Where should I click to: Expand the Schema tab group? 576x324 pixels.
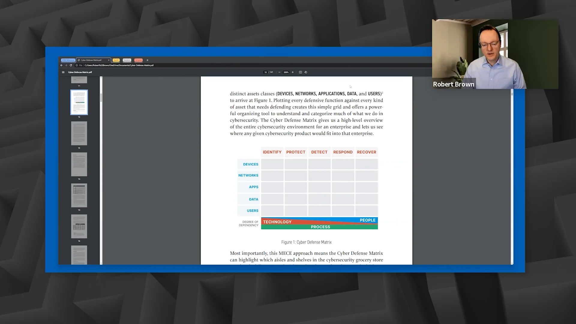[x=138, y=60]
